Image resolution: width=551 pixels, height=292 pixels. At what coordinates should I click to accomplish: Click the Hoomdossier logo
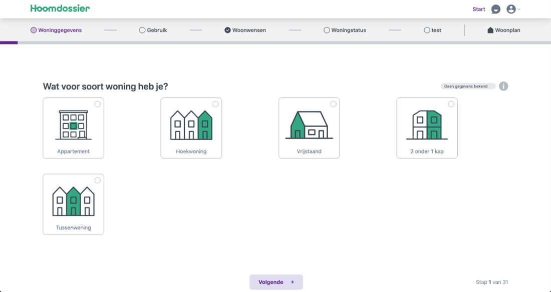point(60,8)
